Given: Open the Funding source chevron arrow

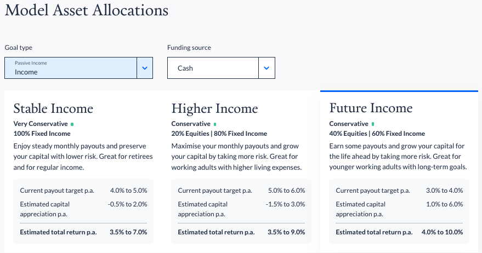Looking at the screenshot, I should 266,68.
